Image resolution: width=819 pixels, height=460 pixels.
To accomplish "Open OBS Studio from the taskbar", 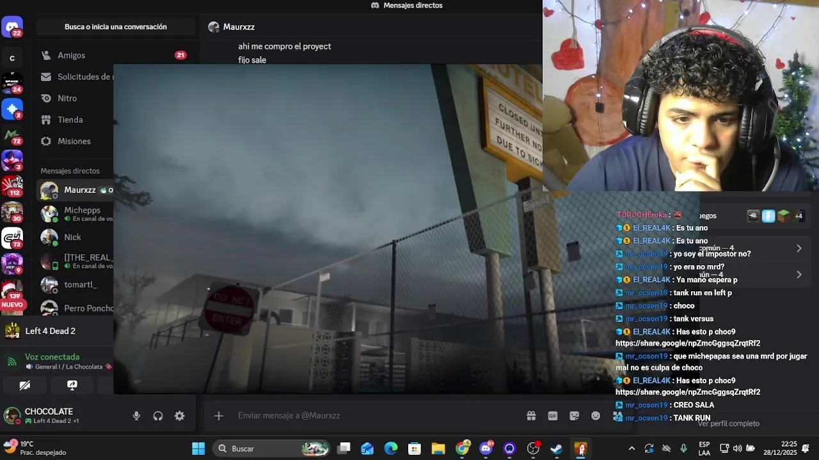I will 533,448.
